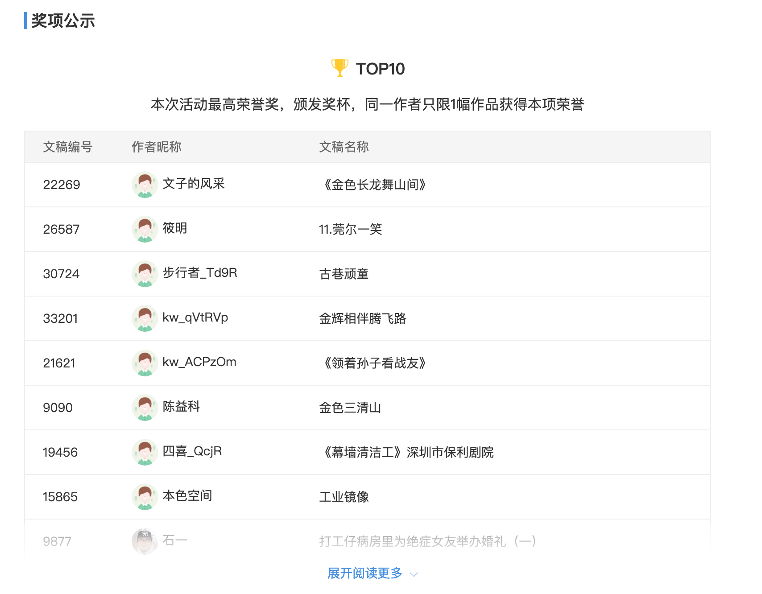Image resolution: width=762 pixels, height=594 pixels.
Task: Click avatar next to 筱明
Action: pyautogui.click(x=145, y=229)
